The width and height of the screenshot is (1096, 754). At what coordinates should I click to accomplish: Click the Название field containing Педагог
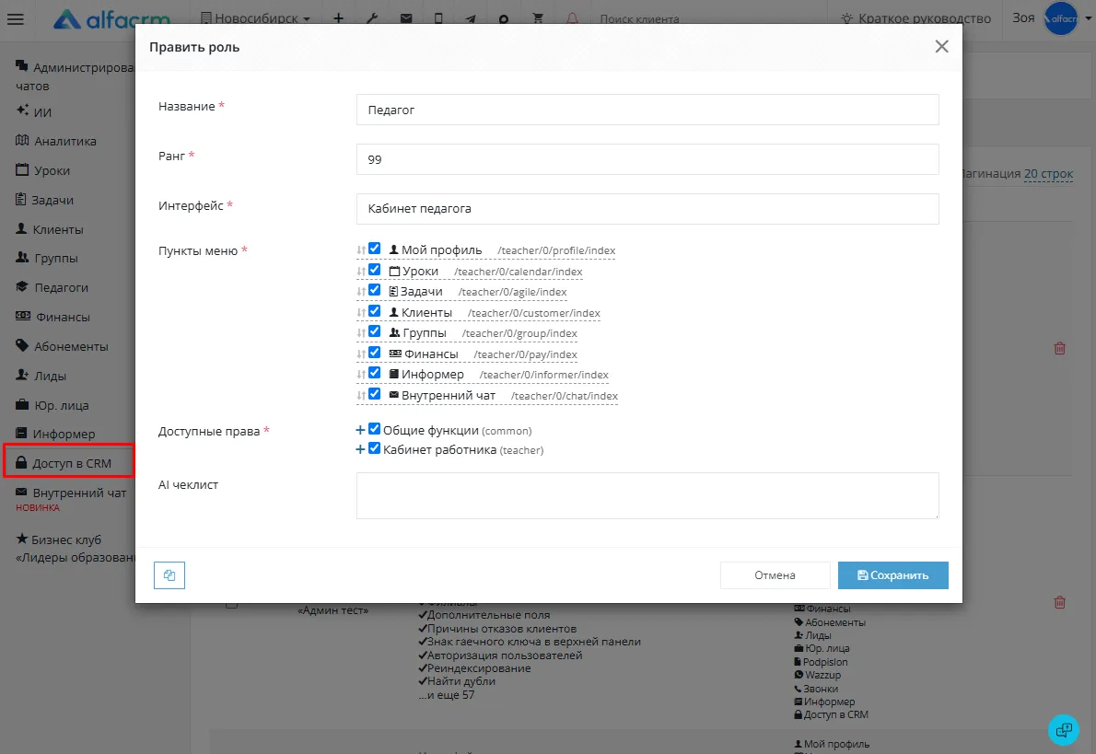click(647, 110)
